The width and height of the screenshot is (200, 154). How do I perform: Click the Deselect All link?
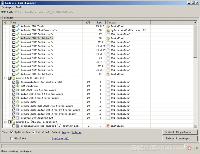coord(60,139)
